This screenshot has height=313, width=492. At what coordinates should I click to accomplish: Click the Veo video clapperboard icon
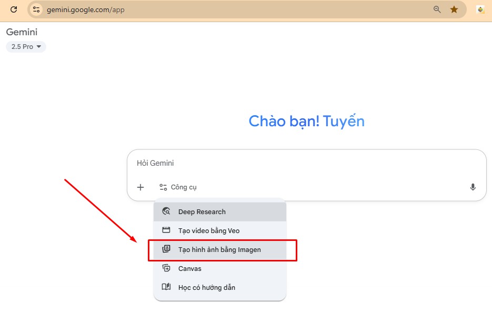pos(166,230)
